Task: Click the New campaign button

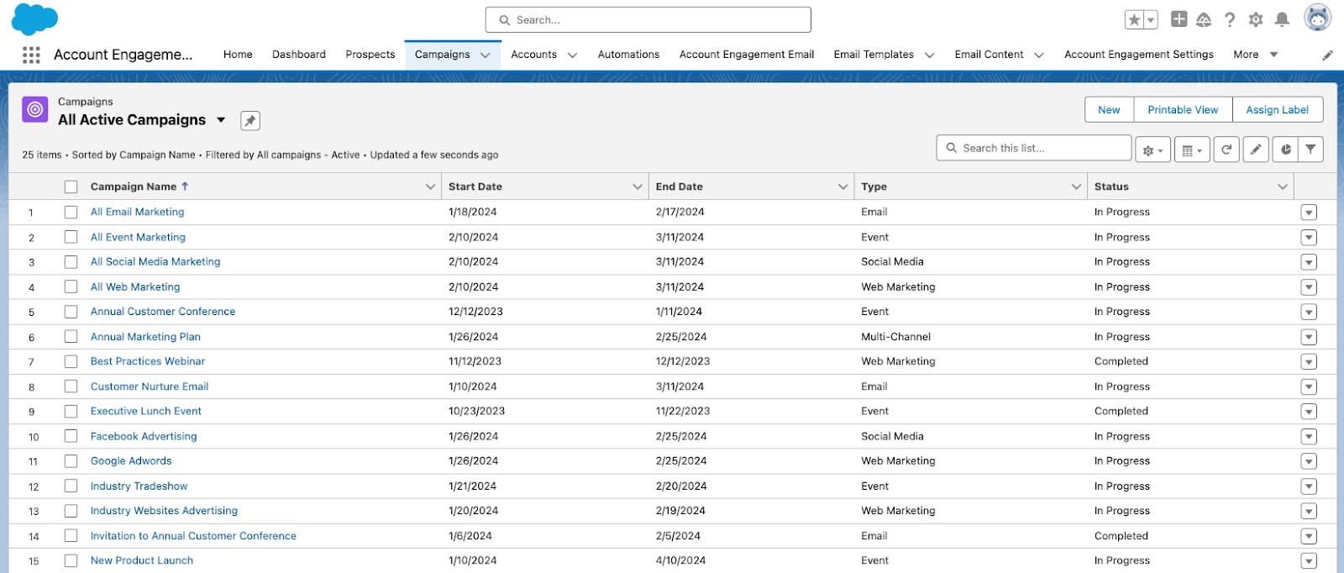Action: click(x=1109, y=110)
